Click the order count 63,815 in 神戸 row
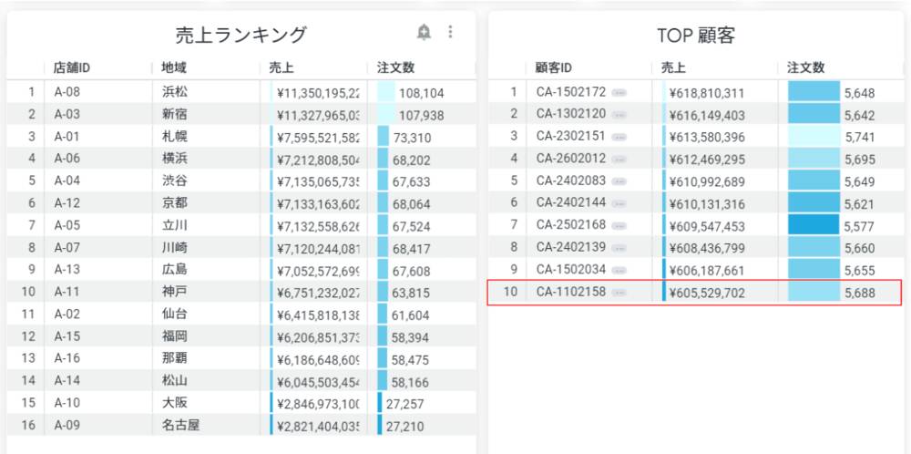The width and height of the screenshot is (911, 454). [411, 293]
